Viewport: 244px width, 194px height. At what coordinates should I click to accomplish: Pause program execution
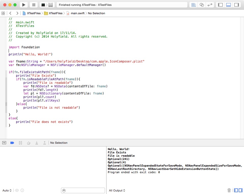tap(20, 143)
